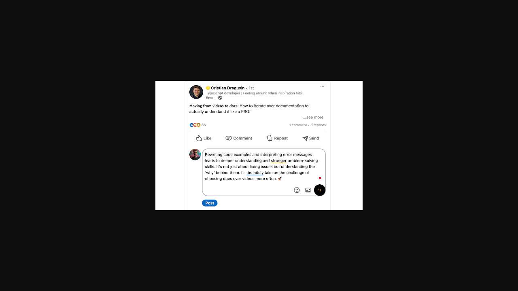The height and width of the screenshot is (291, 518).
Task: Submit the comment with Post button
Action: [x=210, y=203]
